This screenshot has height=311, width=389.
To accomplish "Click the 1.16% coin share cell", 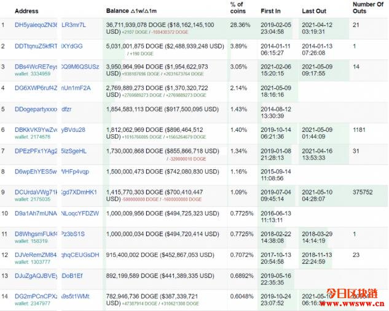I will coord(238,172).
